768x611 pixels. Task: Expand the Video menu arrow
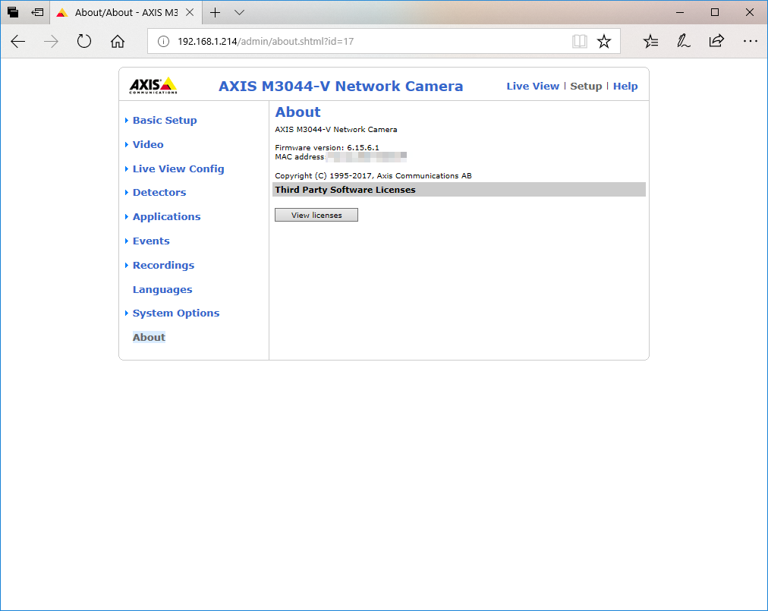coord(127,144)
